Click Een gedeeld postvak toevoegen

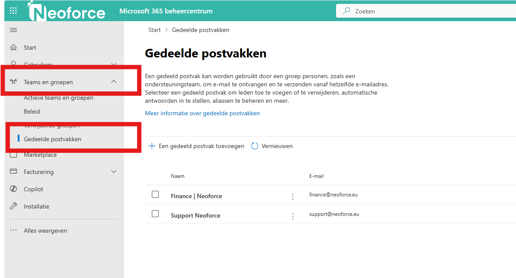202,146
